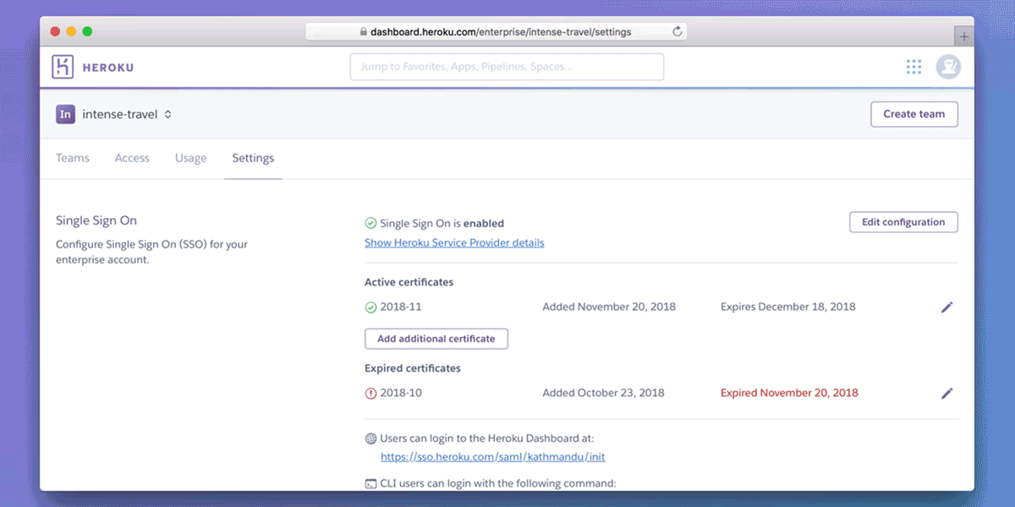Image resolution: width=1015 pixels, height=507 pixels.
Task: Click the user avatar icon
Action: [x=948, y=66]
